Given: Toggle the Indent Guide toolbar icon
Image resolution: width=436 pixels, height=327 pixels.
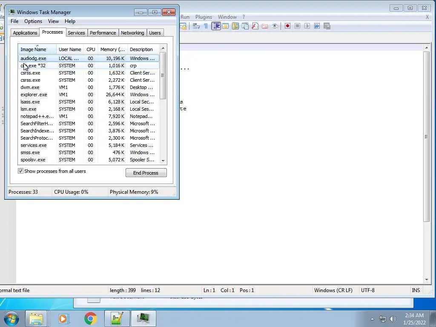Looking at the screenshot, I should [x=216, y=26].
